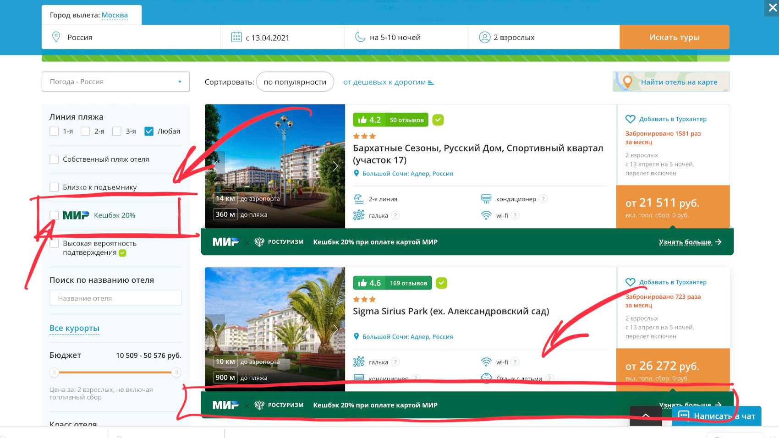
Task: Toggle Собственный пляж отеля checkbox
Action: [54, 159]
